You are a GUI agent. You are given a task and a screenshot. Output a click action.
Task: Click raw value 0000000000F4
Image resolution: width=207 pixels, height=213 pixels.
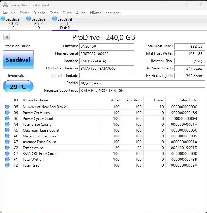click(184, 118)
